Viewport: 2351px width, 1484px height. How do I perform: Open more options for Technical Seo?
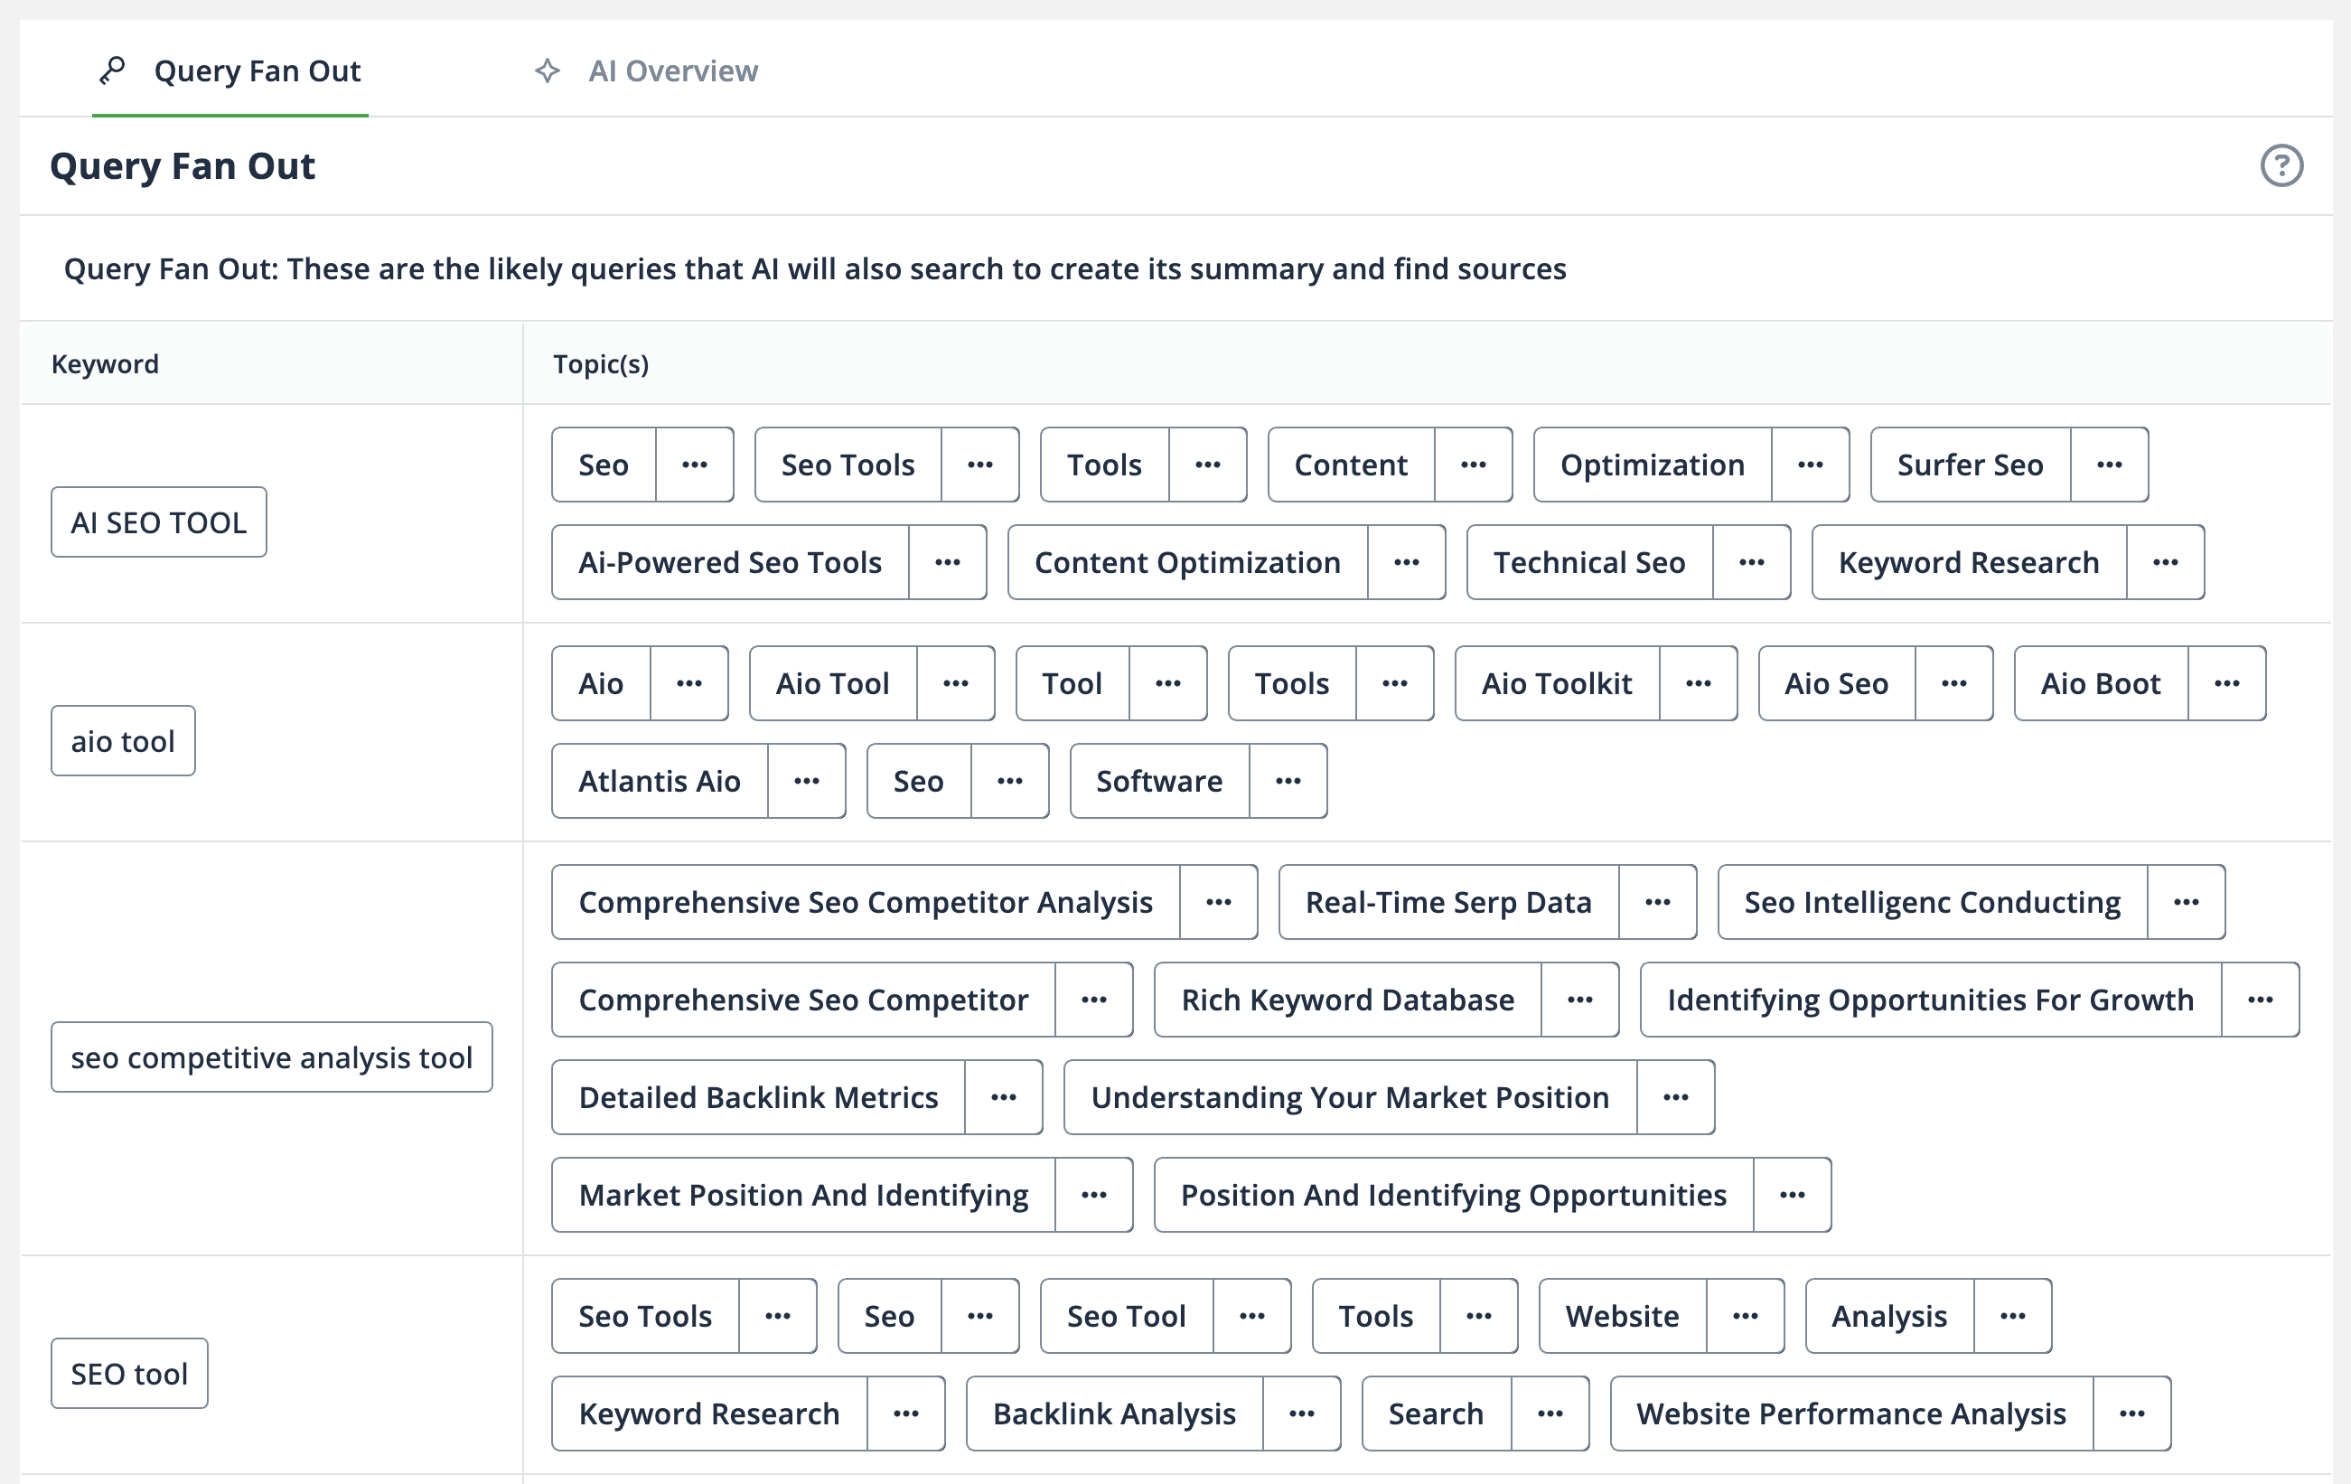point(1753,562)
